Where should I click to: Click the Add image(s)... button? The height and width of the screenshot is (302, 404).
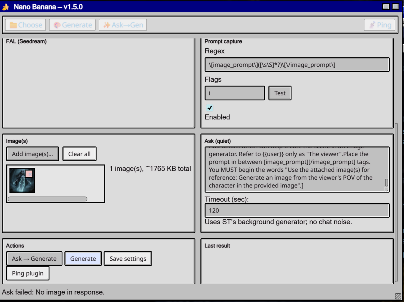click(32, 154)
